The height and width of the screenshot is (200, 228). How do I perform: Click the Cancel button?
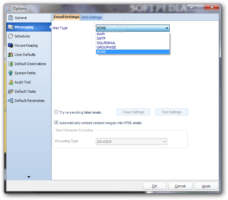(180, 186)
